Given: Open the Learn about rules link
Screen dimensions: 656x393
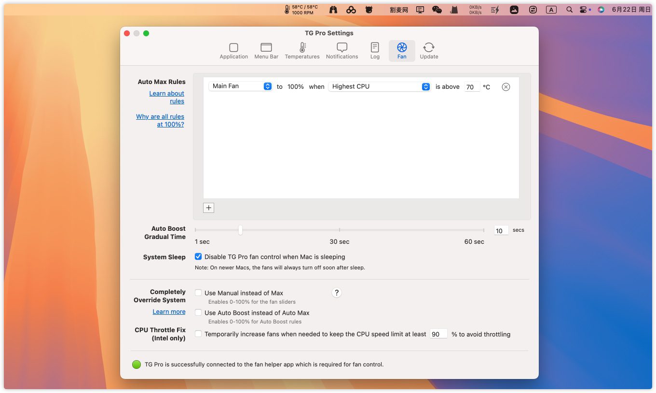Looking at the screenshot, I should (167, 97).
